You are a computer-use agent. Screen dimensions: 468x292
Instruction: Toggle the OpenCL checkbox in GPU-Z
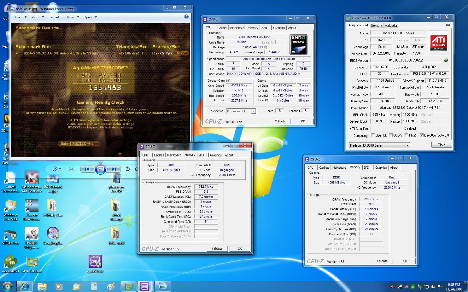tap(373, 135)
